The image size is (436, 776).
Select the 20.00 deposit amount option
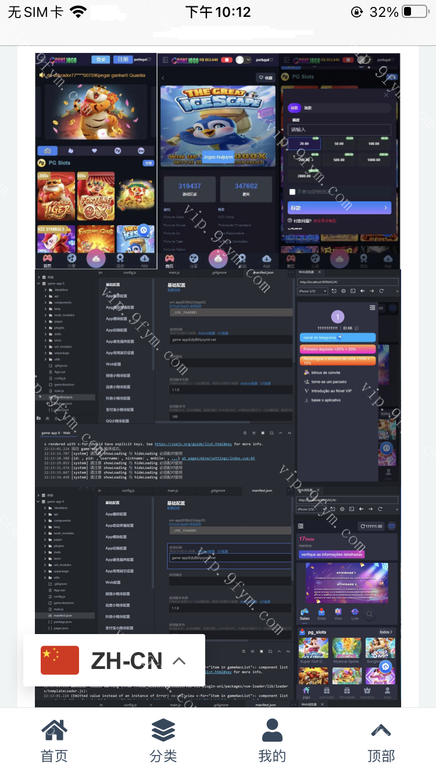303,144
